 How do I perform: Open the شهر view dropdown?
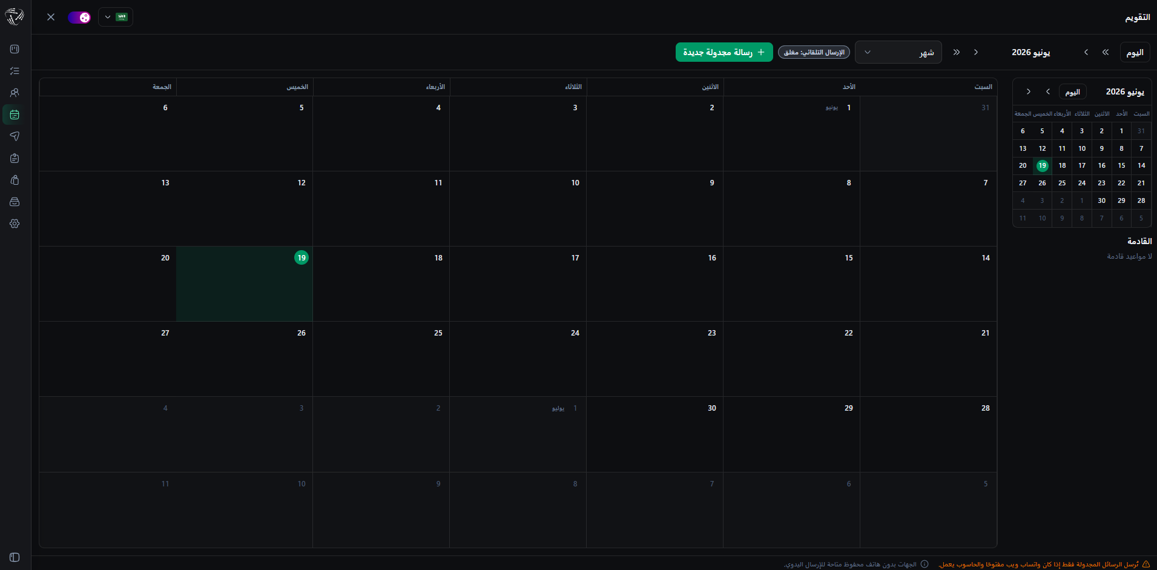(x=898, y=52)
